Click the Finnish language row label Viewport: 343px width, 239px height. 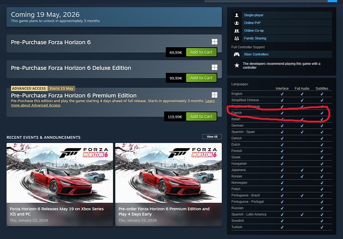pos(237,151)
